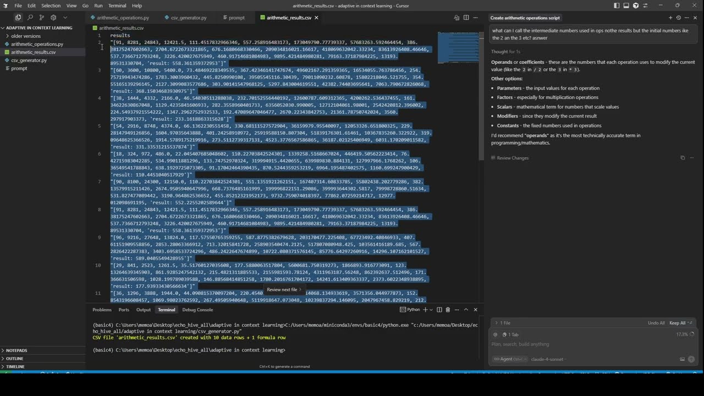Viewport: 704px width, 396px height.
Task: Add context with @ icon
Action: [x=496, y=334]
